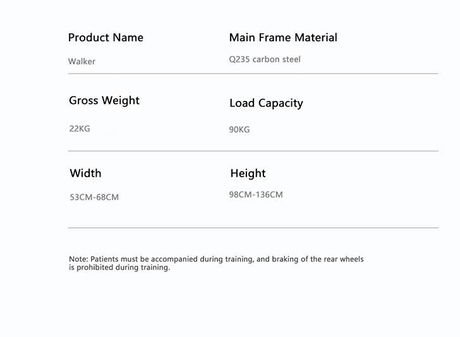Click the Width heading
The height and width of the screenshot is (337, 460).
coord(85,174)
